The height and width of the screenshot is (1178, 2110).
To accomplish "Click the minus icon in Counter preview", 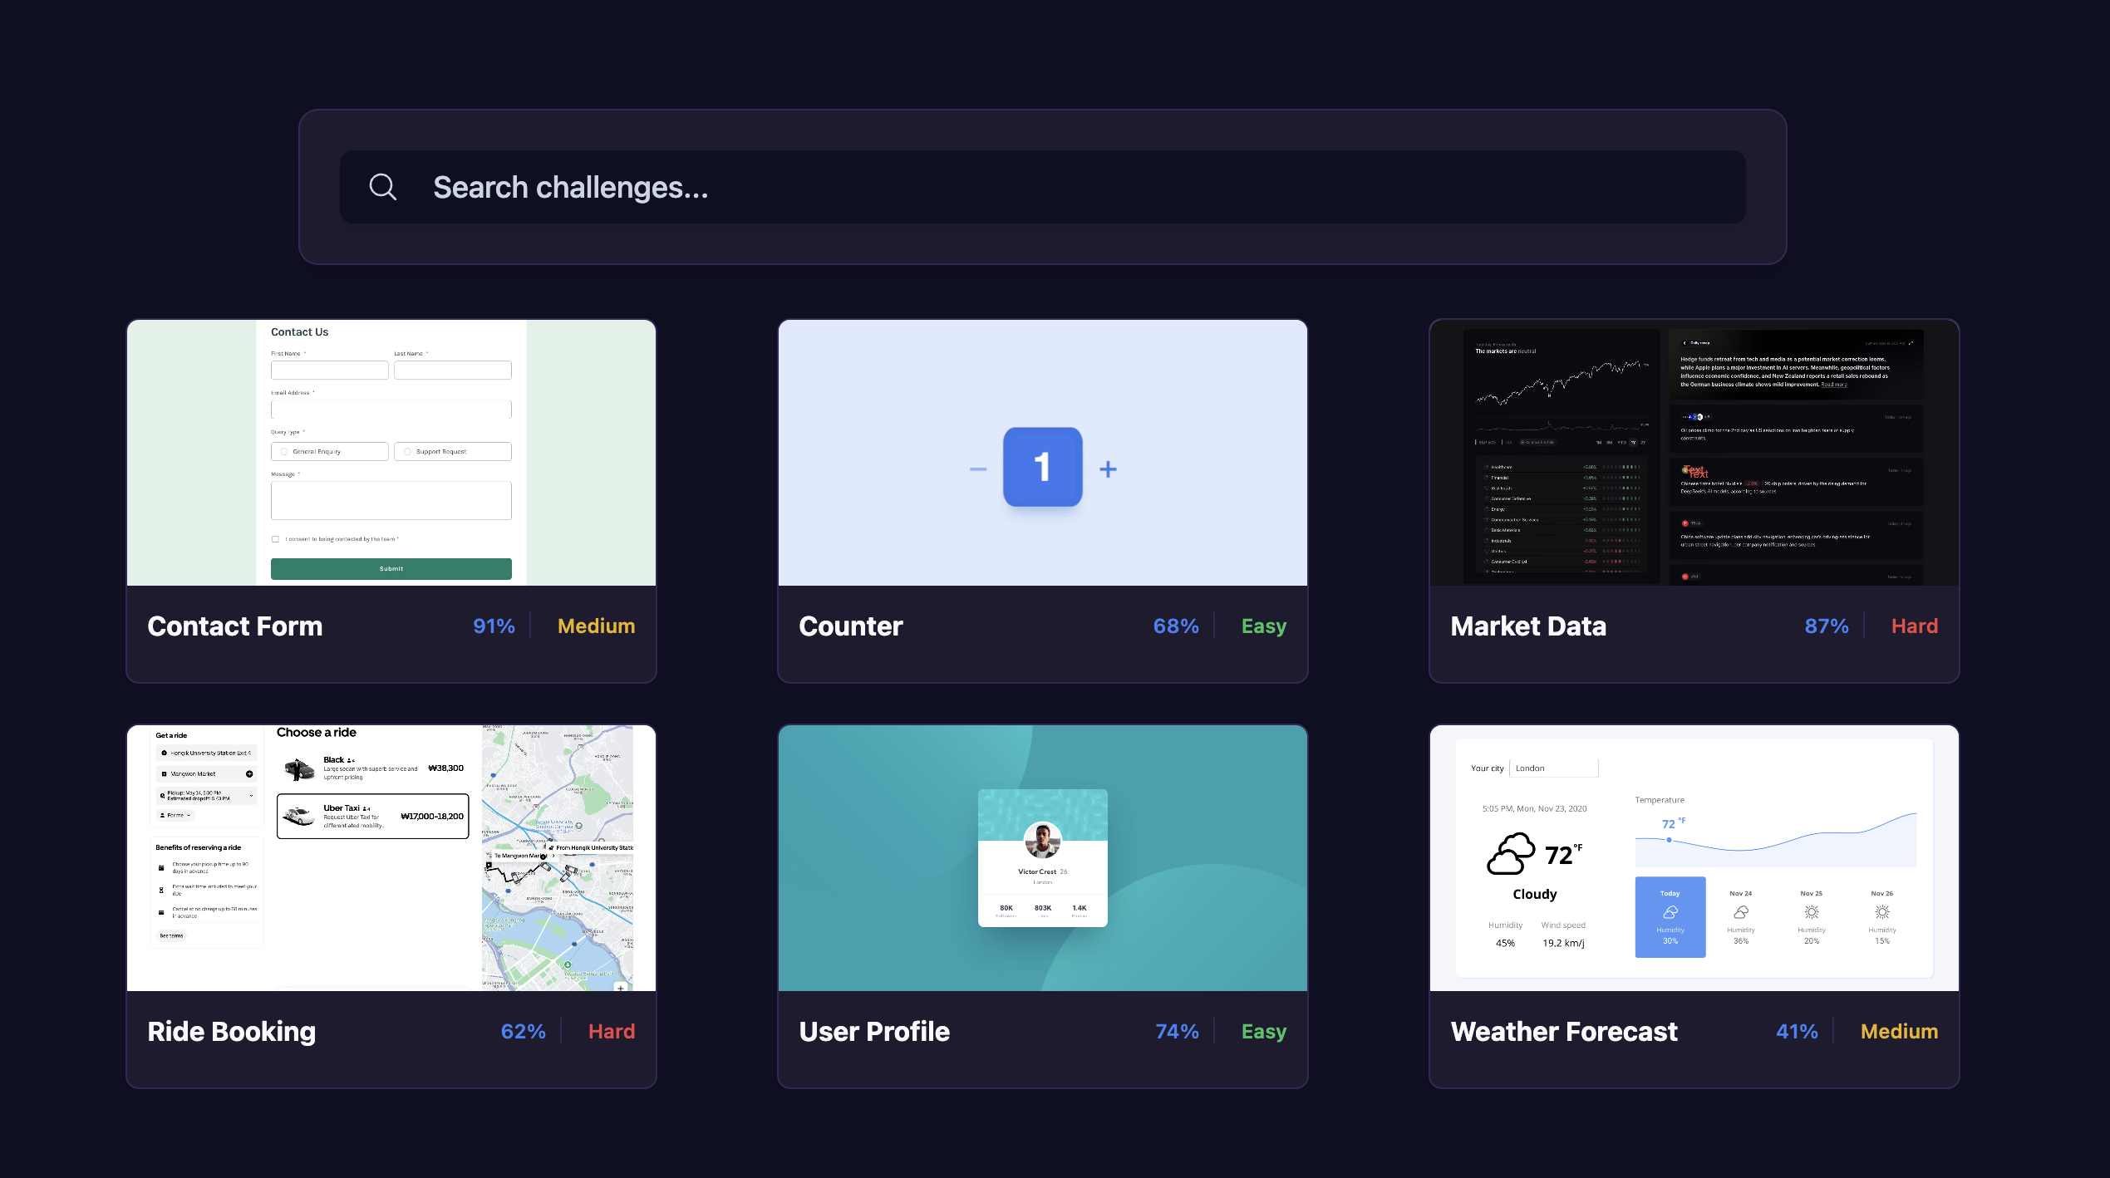I will pyautogui.click(x=978, y=469).
